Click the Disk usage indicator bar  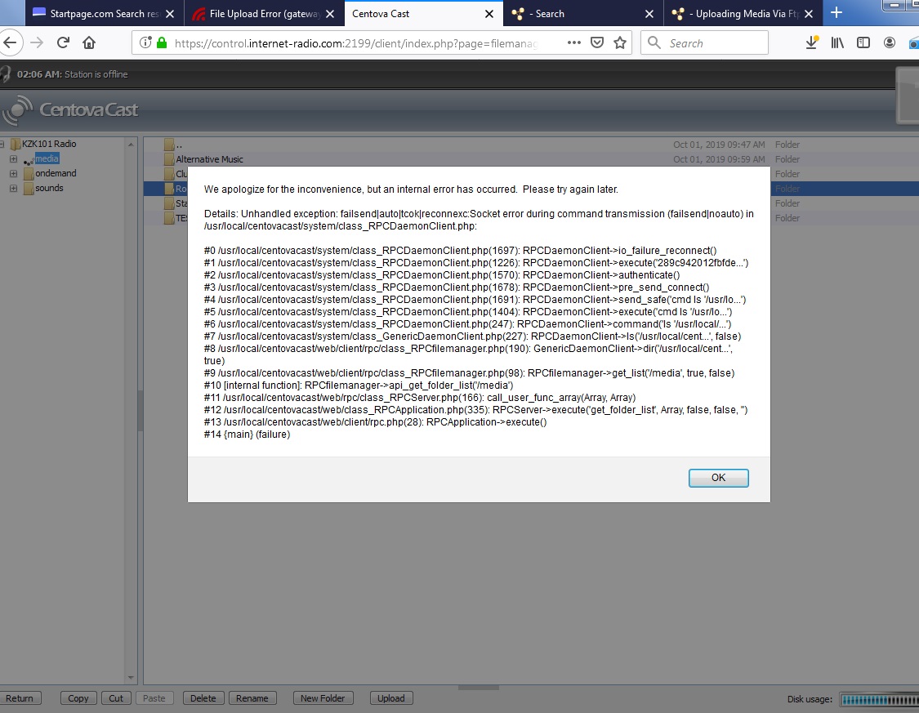878,699
